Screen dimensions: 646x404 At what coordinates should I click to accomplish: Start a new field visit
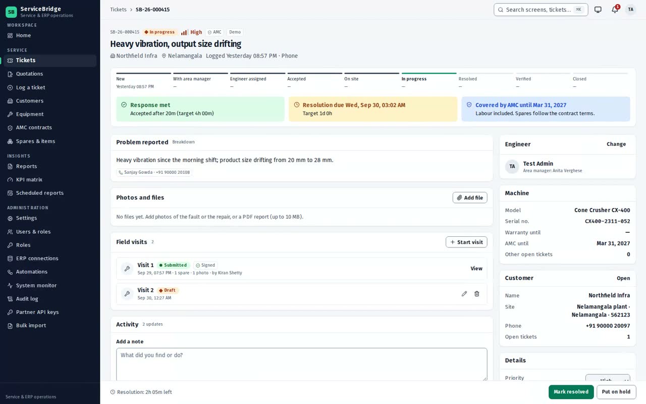tap(466, 242)
